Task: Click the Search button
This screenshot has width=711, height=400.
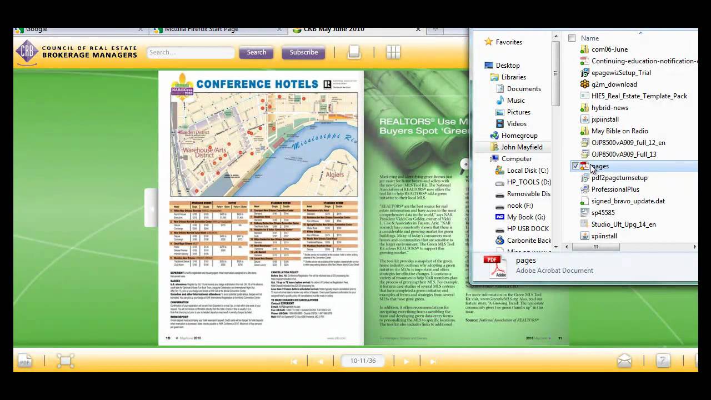Action: point(257,52)
